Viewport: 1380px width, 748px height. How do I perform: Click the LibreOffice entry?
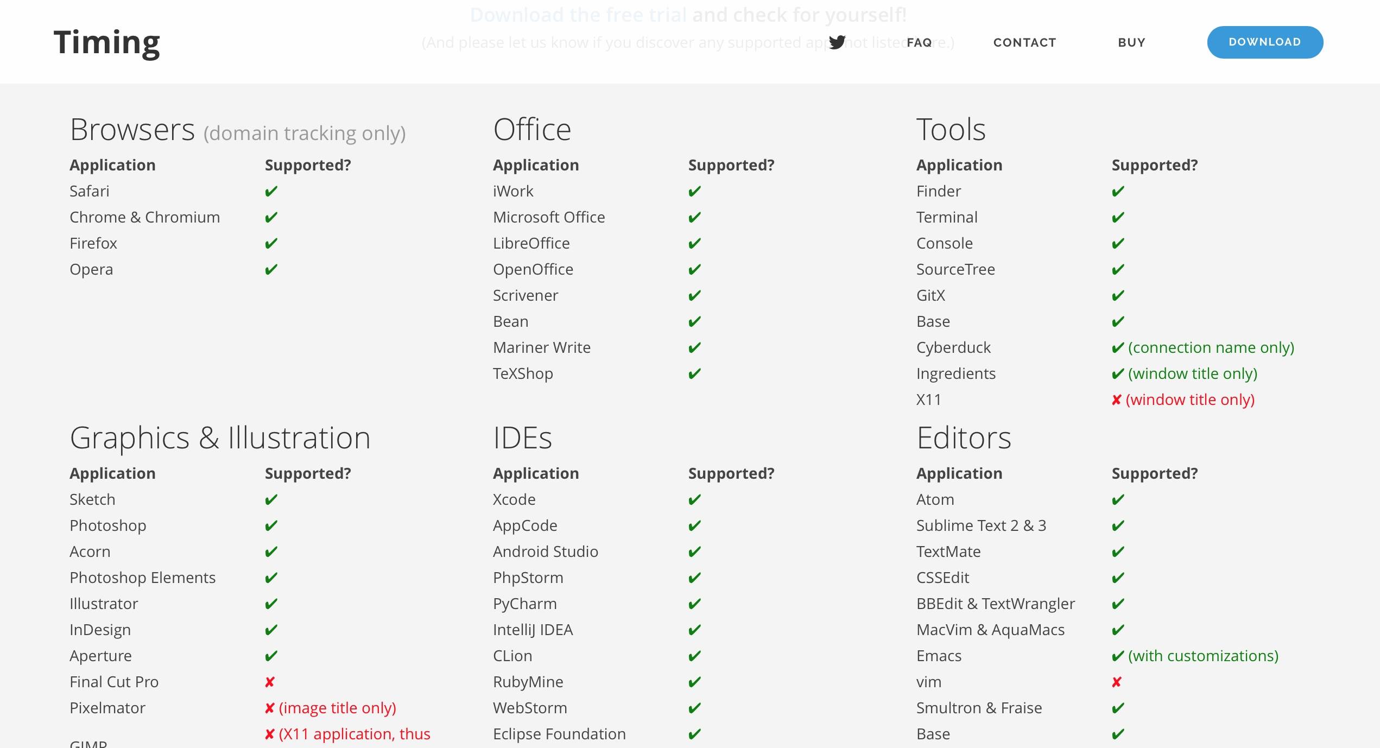point(531,243)
